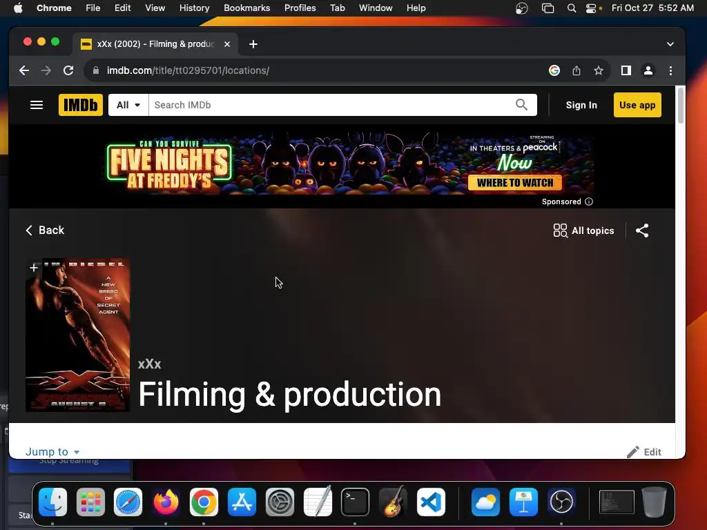Open Finder in the Dock

click(x=52, y=502)
